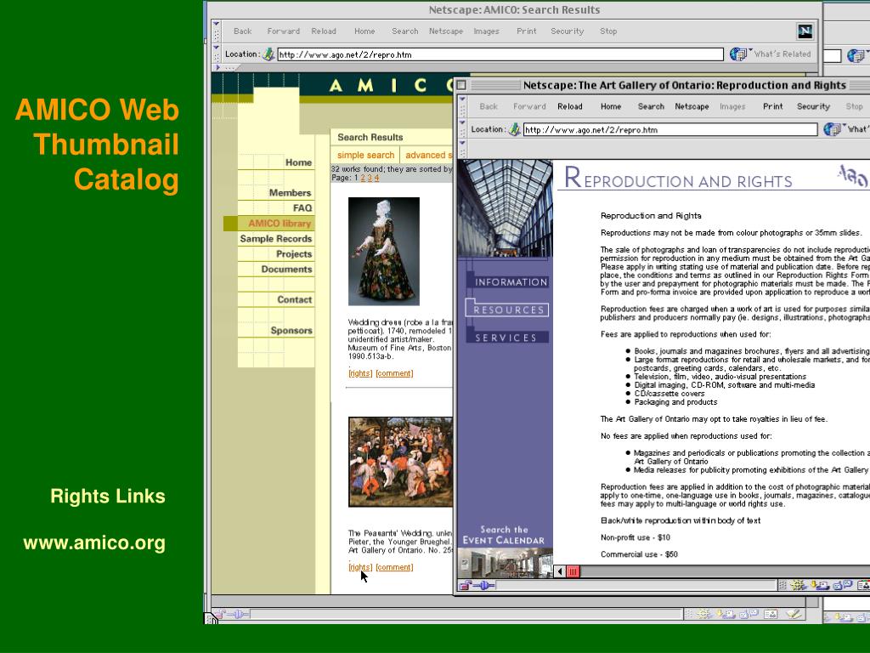The width and height of the screenshot is (870, 653).
Task: Click Home in the AMICO Search Results toolbar
Action: tap(364, 31)
